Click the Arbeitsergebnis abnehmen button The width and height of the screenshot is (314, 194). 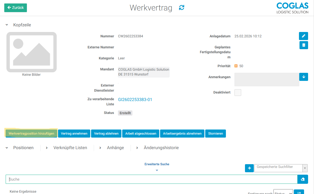(x=182, y=134)
